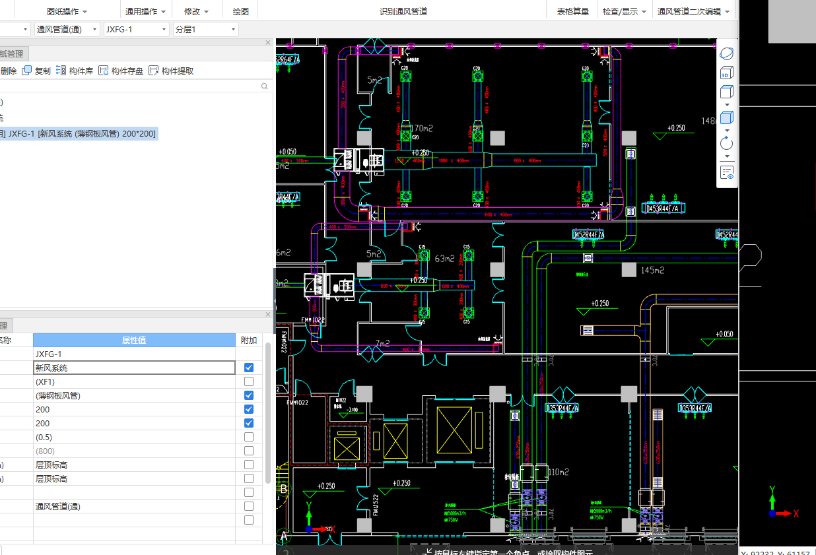Image resolution: width=816 pixels, height=555 pixels.
Task: Click the 删除 button
Action: click(9, 71)
